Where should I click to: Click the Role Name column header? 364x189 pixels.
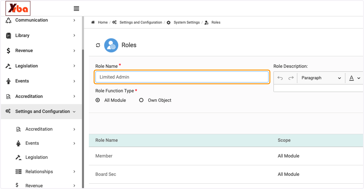(106, 140)
